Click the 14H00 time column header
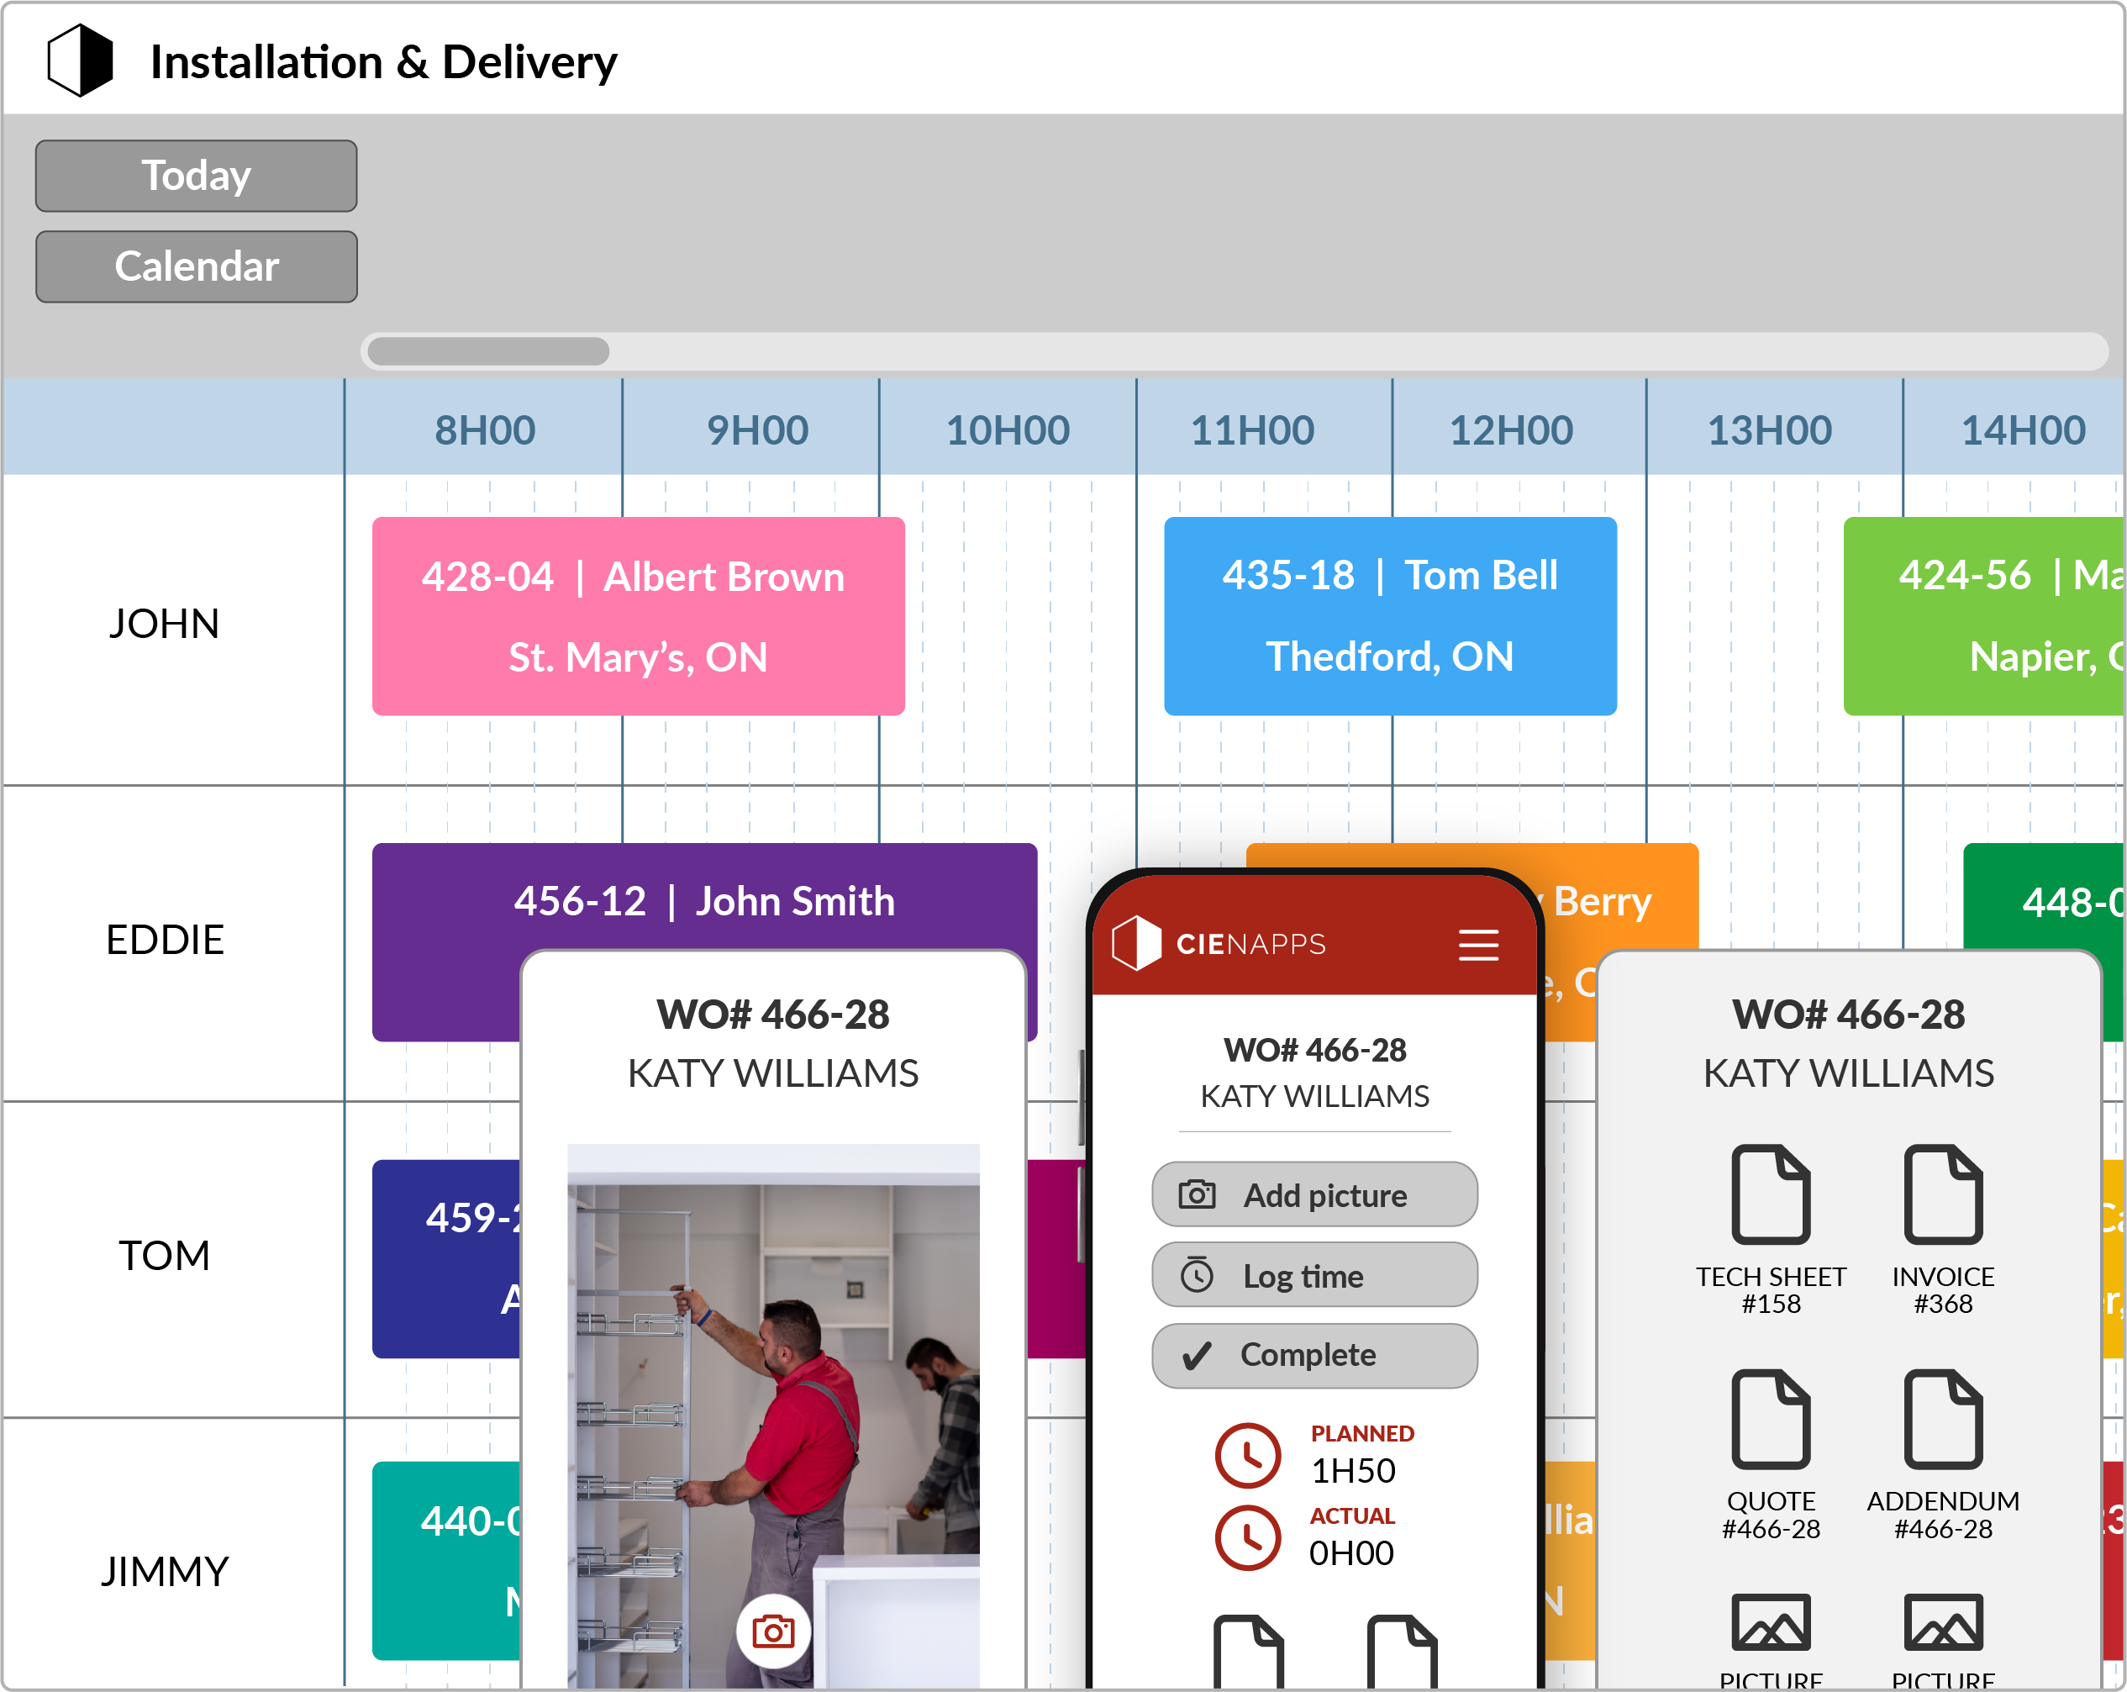2127x1692 pixels. pyautogui.click(x=2023, y=430)
